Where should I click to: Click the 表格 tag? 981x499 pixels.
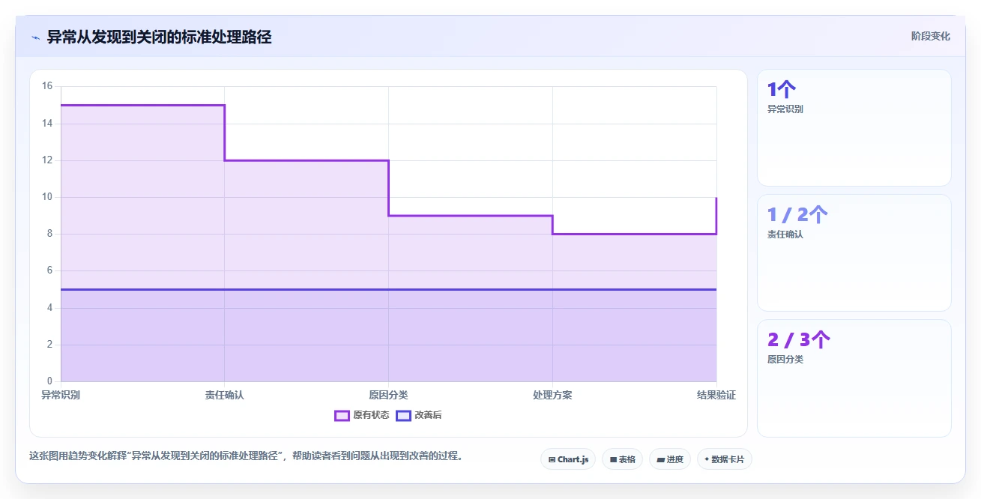tap(622, 459)
